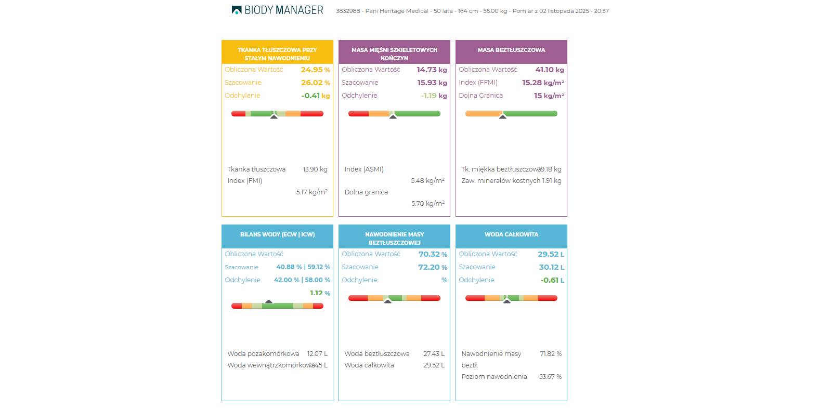832x409 pixels.
Task: Click the 24.95 % calculated fat value
Action: (x=315, y=70)
